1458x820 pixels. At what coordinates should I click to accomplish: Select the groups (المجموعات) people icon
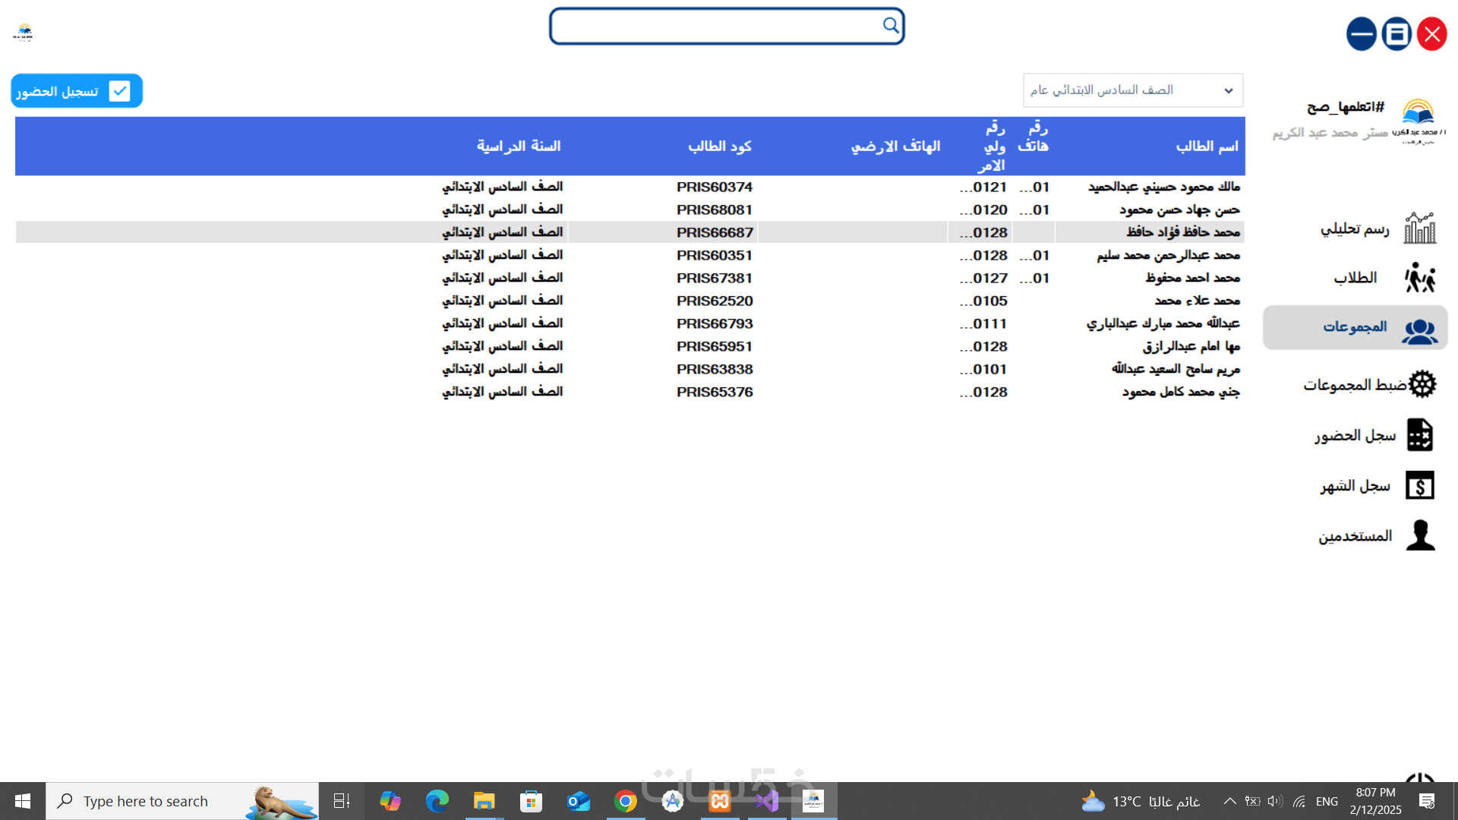[x=1419, y=330]
